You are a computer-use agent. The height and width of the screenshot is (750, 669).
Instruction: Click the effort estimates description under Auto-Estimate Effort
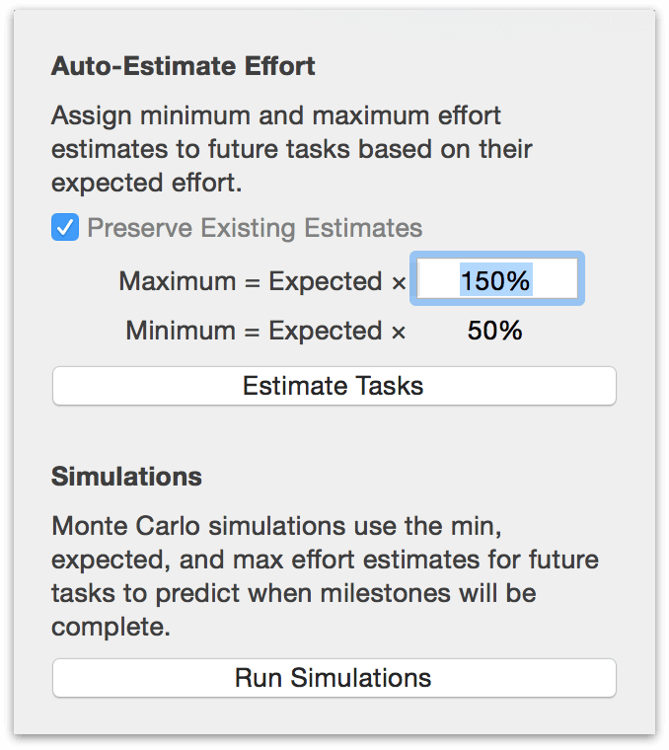tap(291, 150)
